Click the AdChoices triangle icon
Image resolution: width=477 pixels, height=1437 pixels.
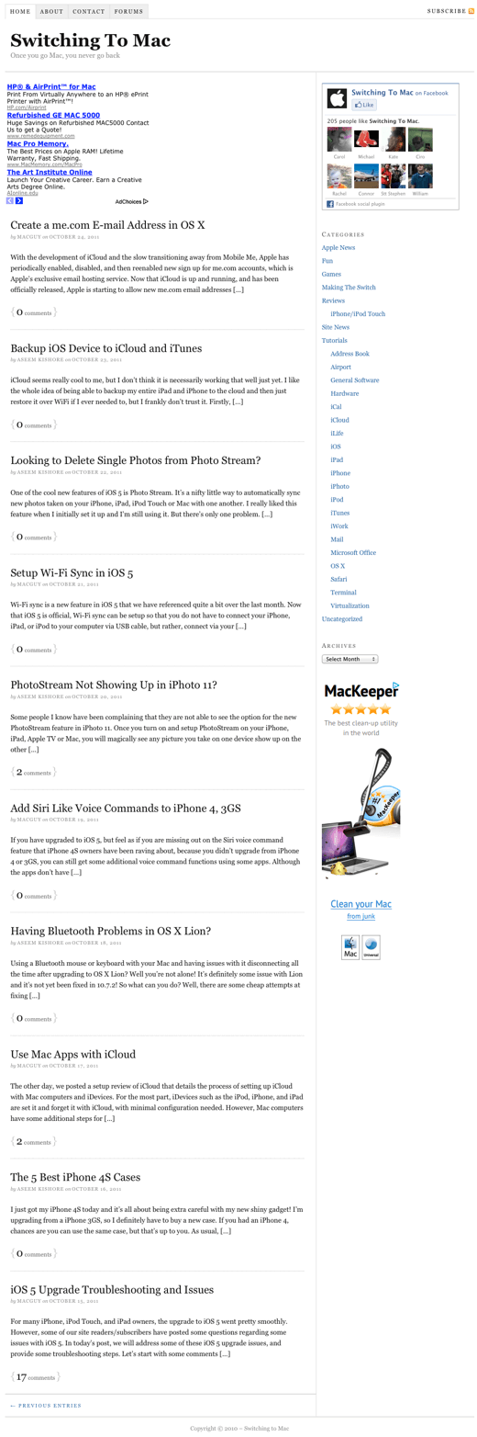point(145,201)
